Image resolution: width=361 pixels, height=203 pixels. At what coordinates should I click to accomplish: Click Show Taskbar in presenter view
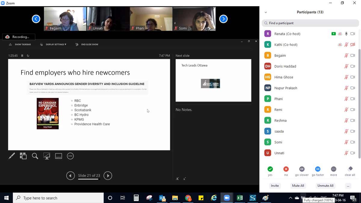[x=20, y=45]
